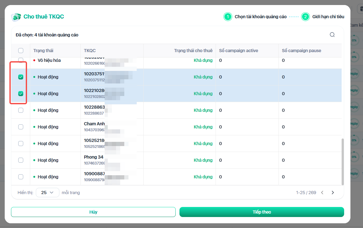Check the Vô hiệu hóa row checkbox
This screenshot has width=363, height=228.
point(21,60)
